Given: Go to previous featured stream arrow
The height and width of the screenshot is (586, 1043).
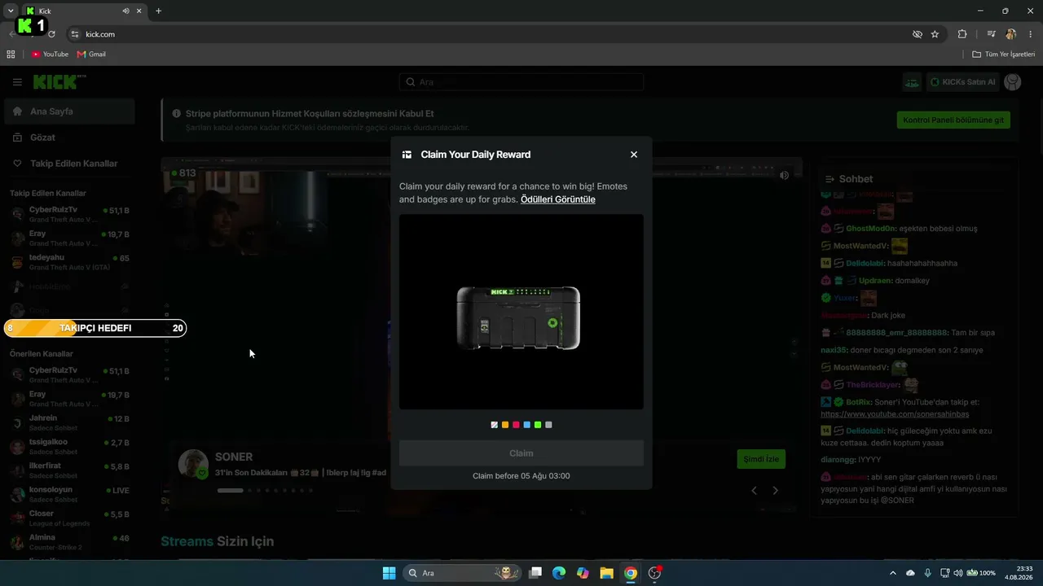Looking at the screenshot, I should click(x=754, y=490).
